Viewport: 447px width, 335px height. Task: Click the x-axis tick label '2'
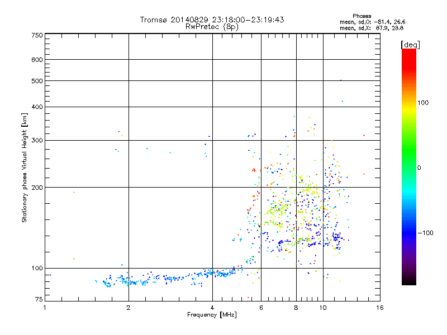click(x=129, y=308)
